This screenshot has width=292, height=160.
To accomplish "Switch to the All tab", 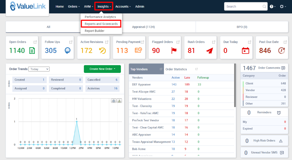I will [x=48, y=27].
